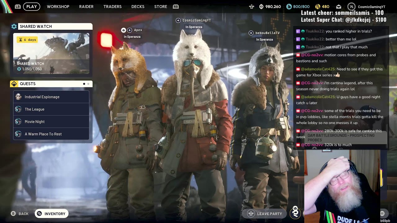Click The League quest giver portrait
The image size is (397, 223).
click(x=18, y=109)
